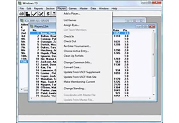
Task: Select the highlighted 12th grade section
Action: [24, 62]
